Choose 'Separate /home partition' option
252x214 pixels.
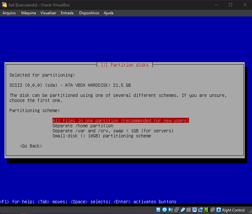click(x=83, y=126)
